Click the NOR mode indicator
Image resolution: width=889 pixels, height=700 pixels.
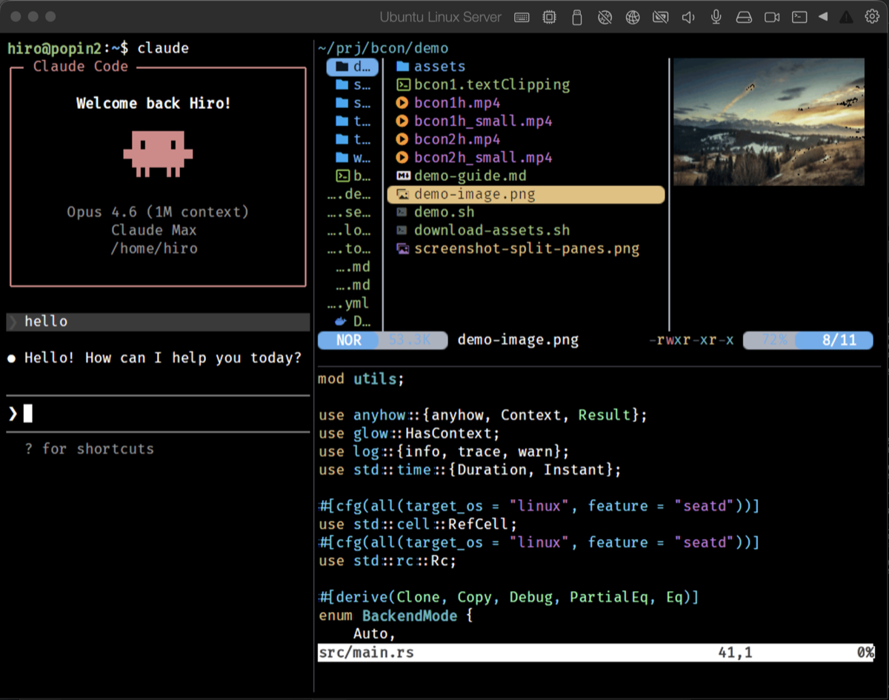point(349,340)
